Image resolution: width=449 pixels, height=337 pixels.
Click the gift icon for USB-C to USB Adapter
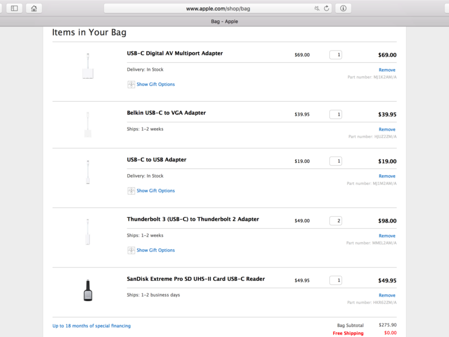click(x=131, y=191)
